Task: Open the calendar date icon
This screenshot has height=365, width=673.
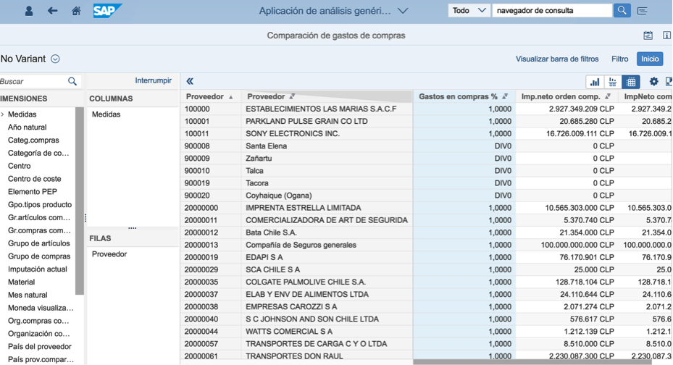Action: point(648,35)
